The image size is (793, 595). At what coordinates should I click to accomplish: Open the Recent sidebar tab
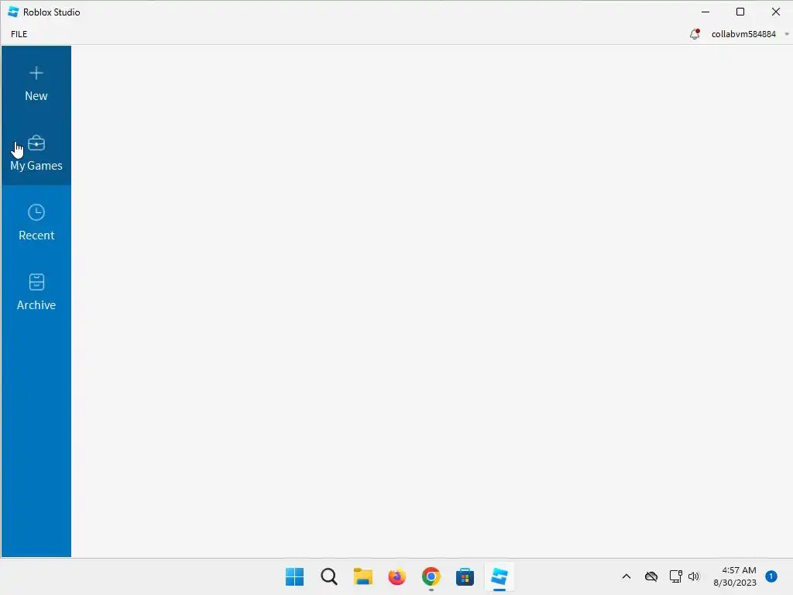(36, 221)
